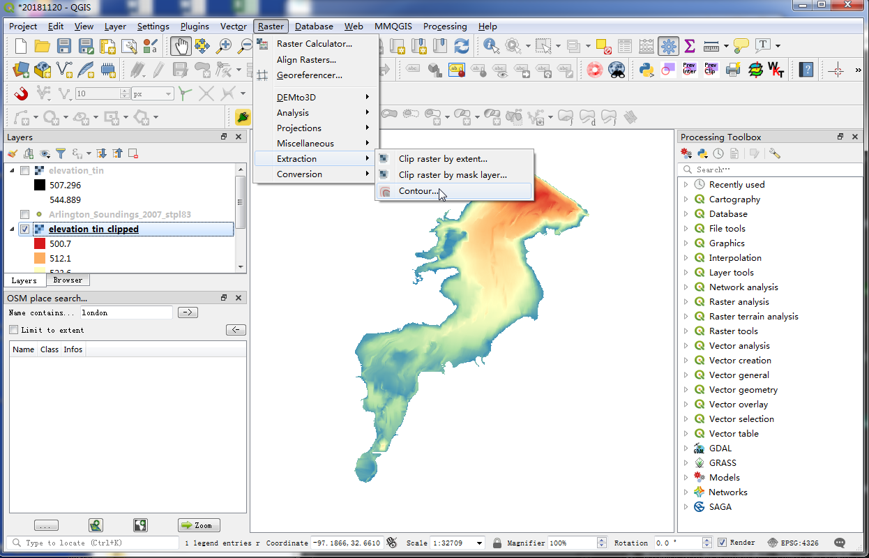Collapse the elevation_tin_clipped layer tree
The width and height of the screenshot is (869, 558).
pyautogui.click(x=12, y=229)
